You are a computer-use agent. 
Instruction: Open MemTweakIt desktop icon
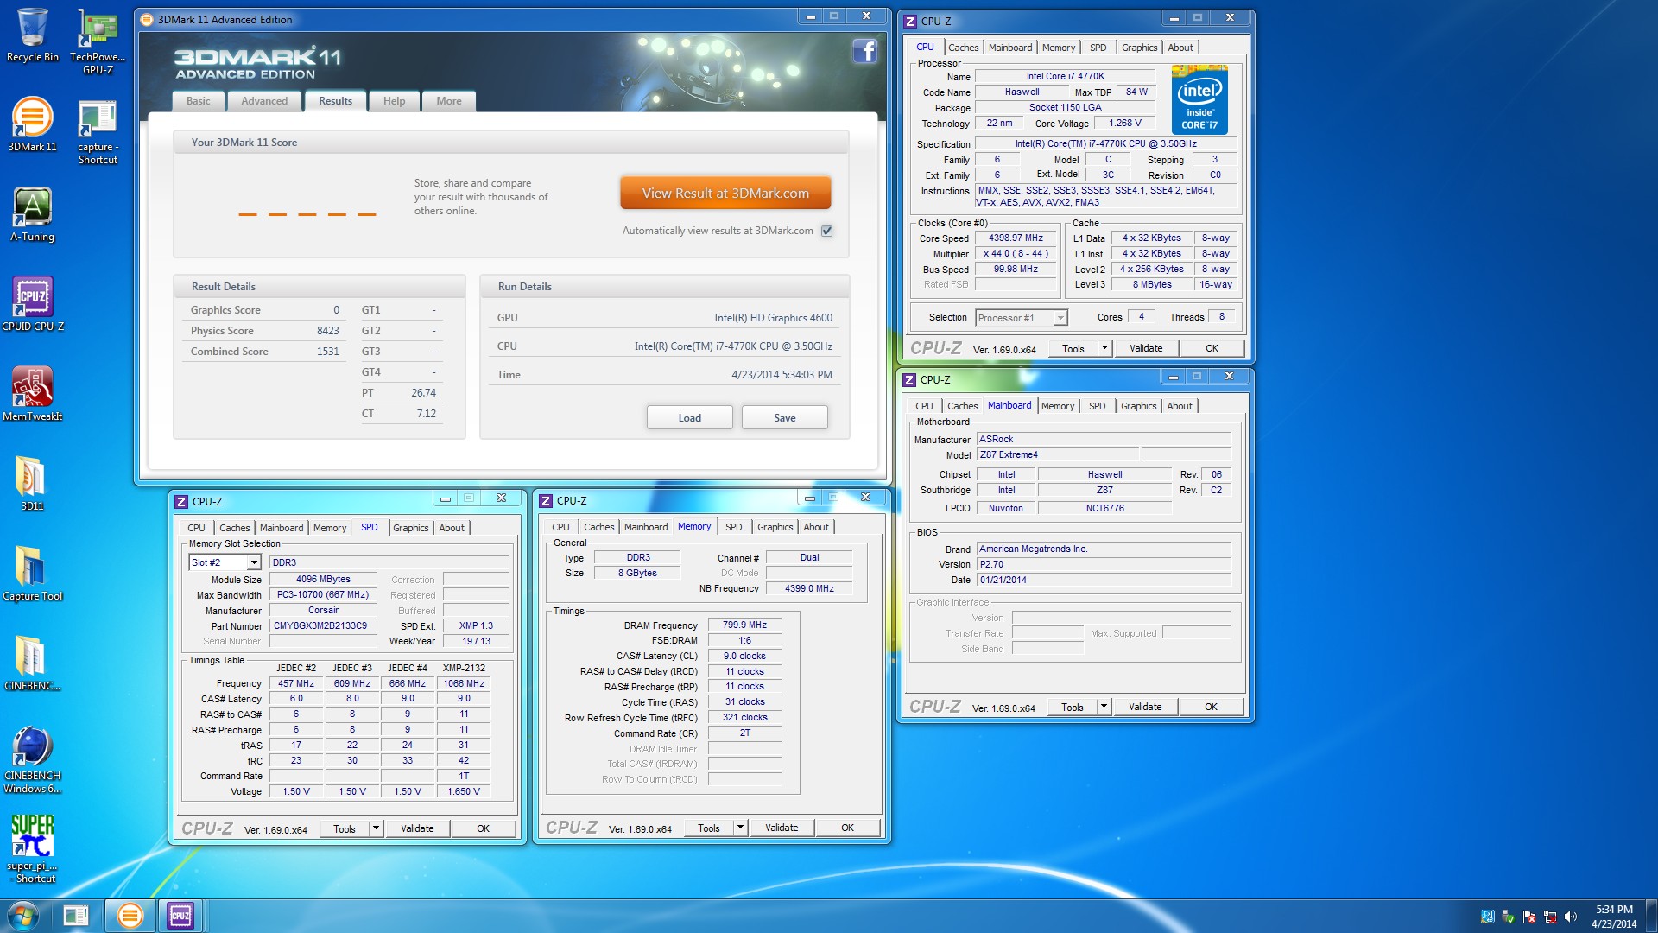coord(32,394)
